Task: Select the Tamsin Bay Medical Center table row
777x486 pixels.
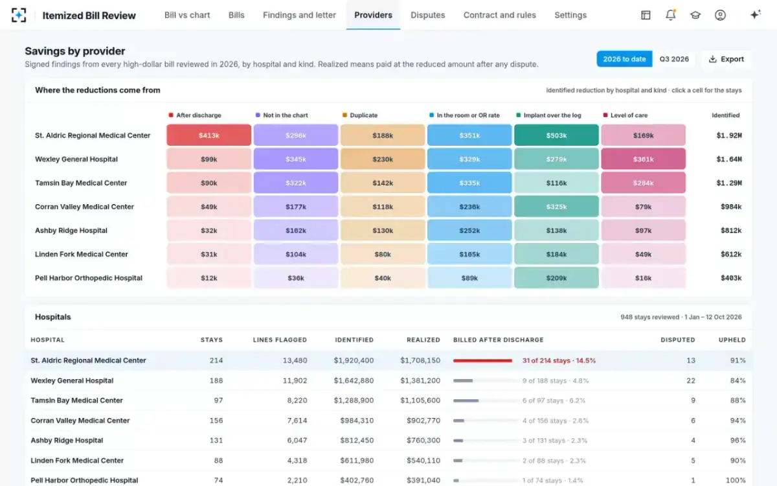Action: [388, 400]
